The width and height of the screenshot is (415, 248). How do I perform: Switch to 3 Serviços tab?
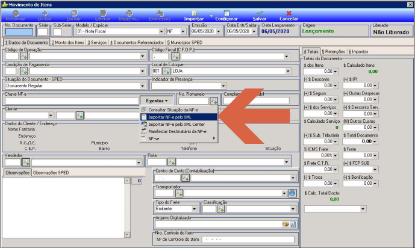coord(97,43)
